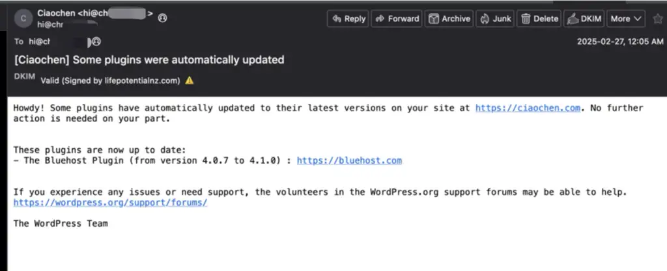The width and height of the screenshot is (667, 271).
Task: Mark the email as Junk
Action: pos(496,19)
